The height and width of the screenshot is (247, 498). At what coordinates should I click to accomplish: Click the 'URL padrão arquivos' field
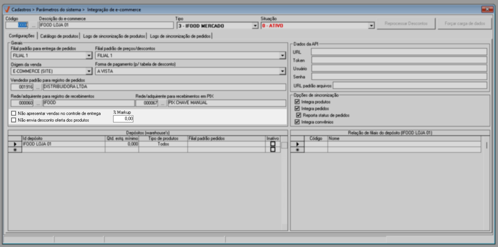pyautogui.click(x=410, y=86)
